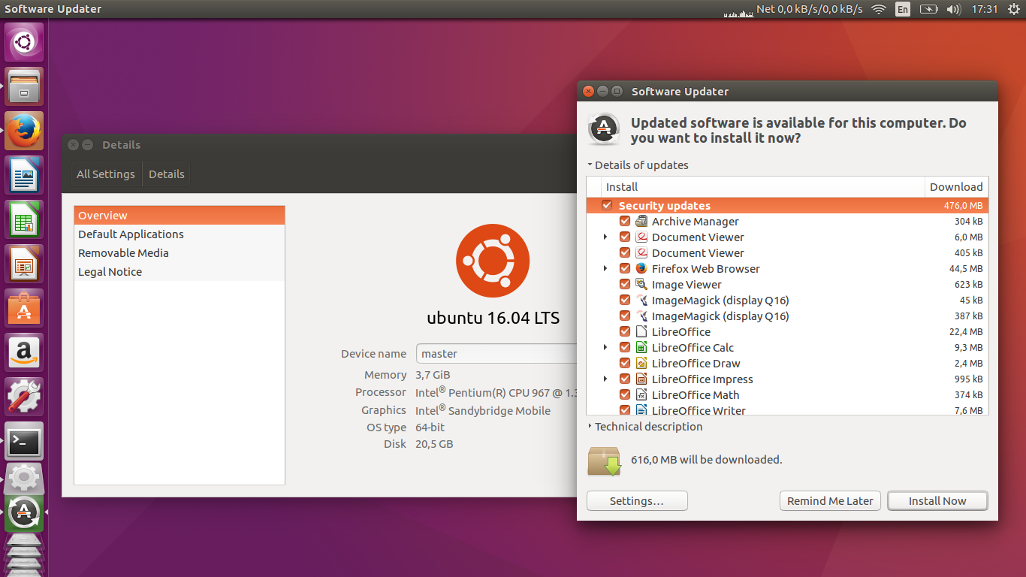Click the Install Now button

point(937,501)
